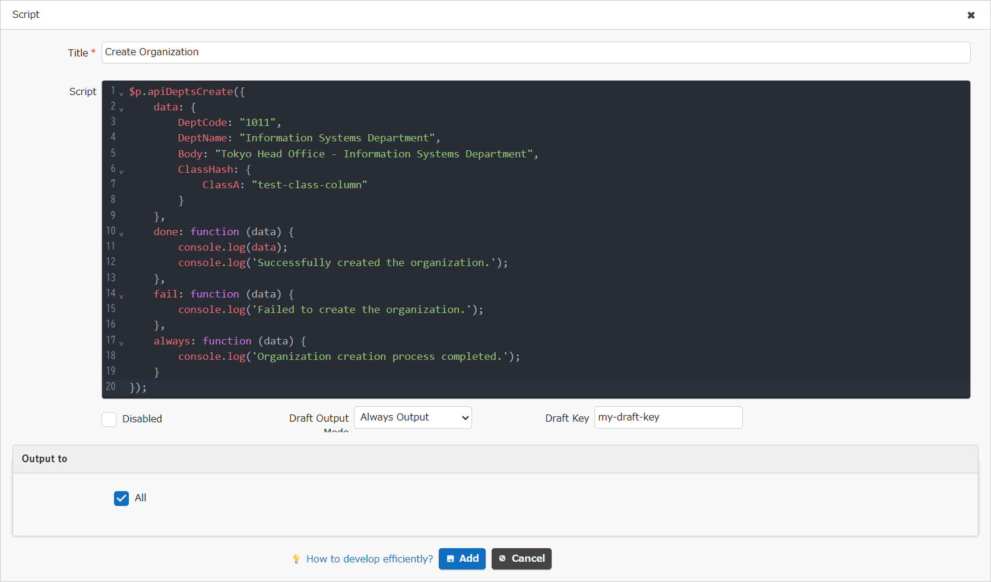
Task: Click the "test-class-column" string on line 7
Action: [309, 185]
